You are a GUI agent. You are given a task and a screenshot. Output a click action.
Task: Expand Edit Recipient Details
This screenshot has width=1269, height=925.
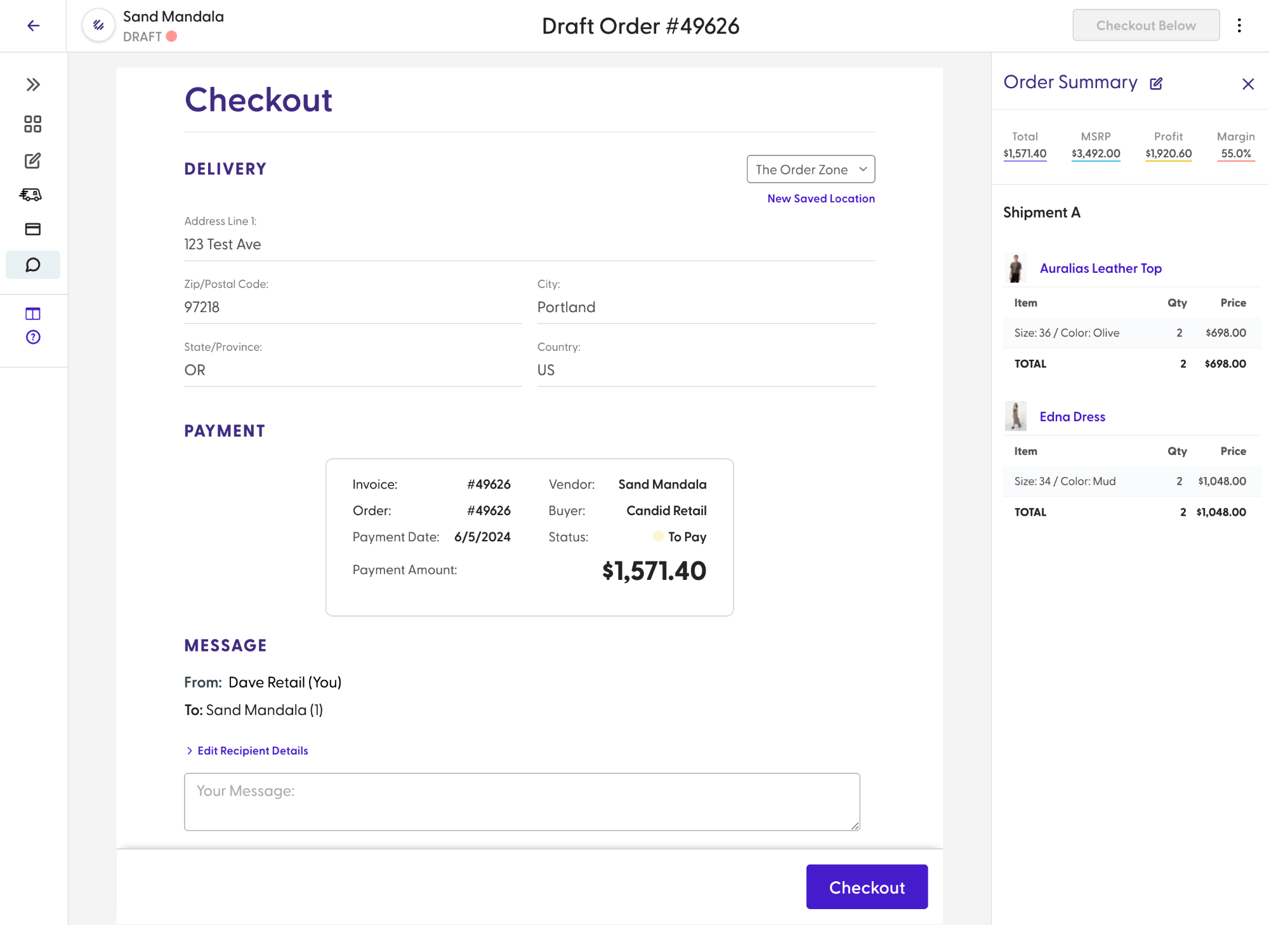247,751
